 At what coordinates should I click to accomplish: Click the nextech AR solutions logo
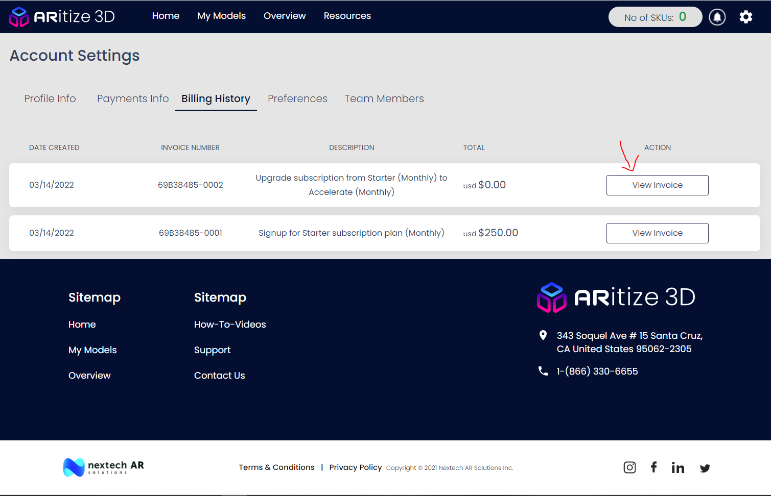pyautogui.click(x=104, y=467)
